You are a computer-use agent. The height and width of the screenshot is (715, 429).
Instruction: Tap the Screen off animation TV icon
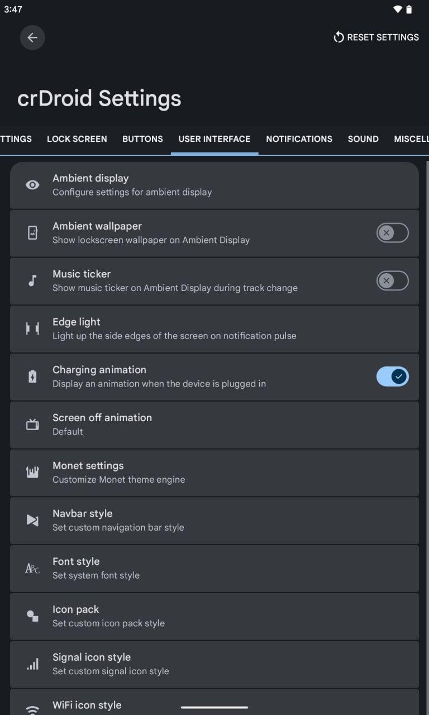[x=32, y=425]
